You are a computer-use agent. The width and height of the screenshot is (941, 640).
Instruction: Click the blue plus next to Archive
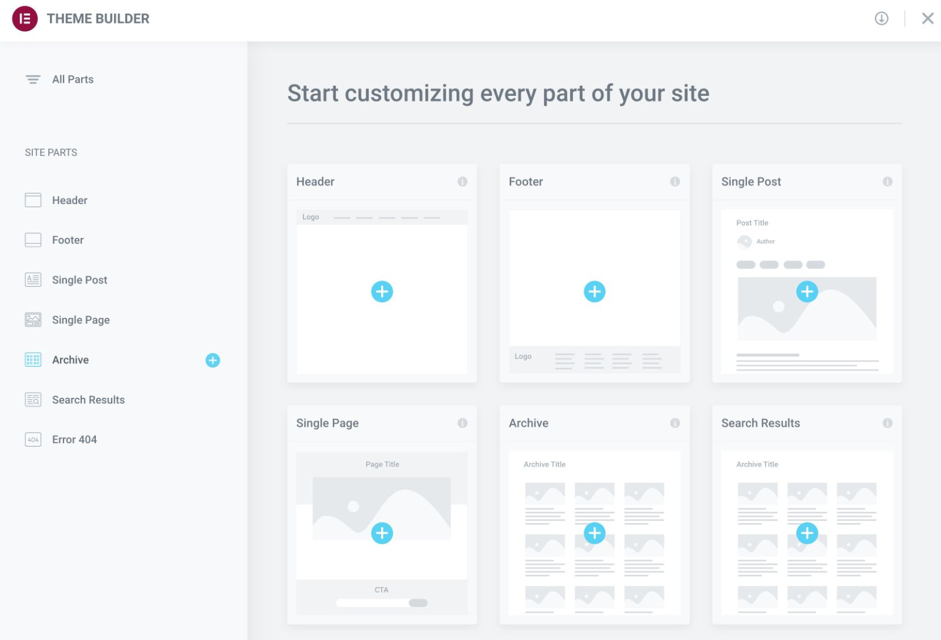coord(212,360)
